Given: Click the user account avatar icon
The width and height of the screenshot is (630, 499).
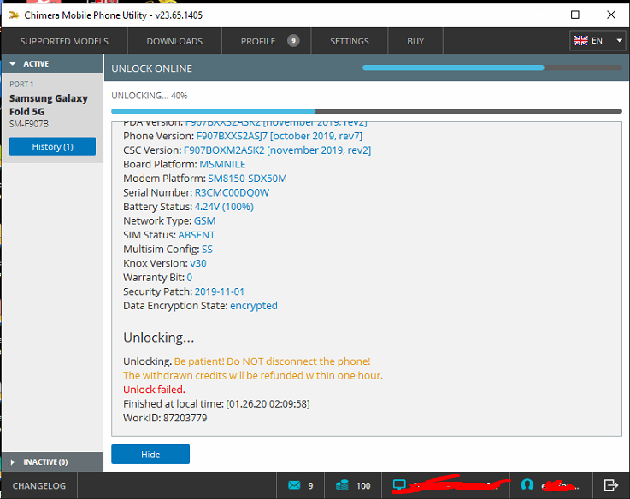Looking at the screenshot, I should [527, 485].
